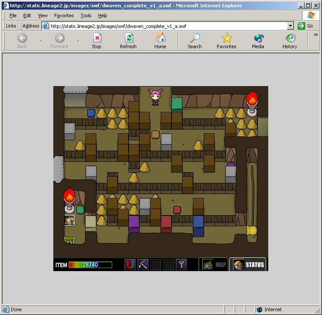Open the Favorites menu
The image size is (322, 315).
click(64, 15)
